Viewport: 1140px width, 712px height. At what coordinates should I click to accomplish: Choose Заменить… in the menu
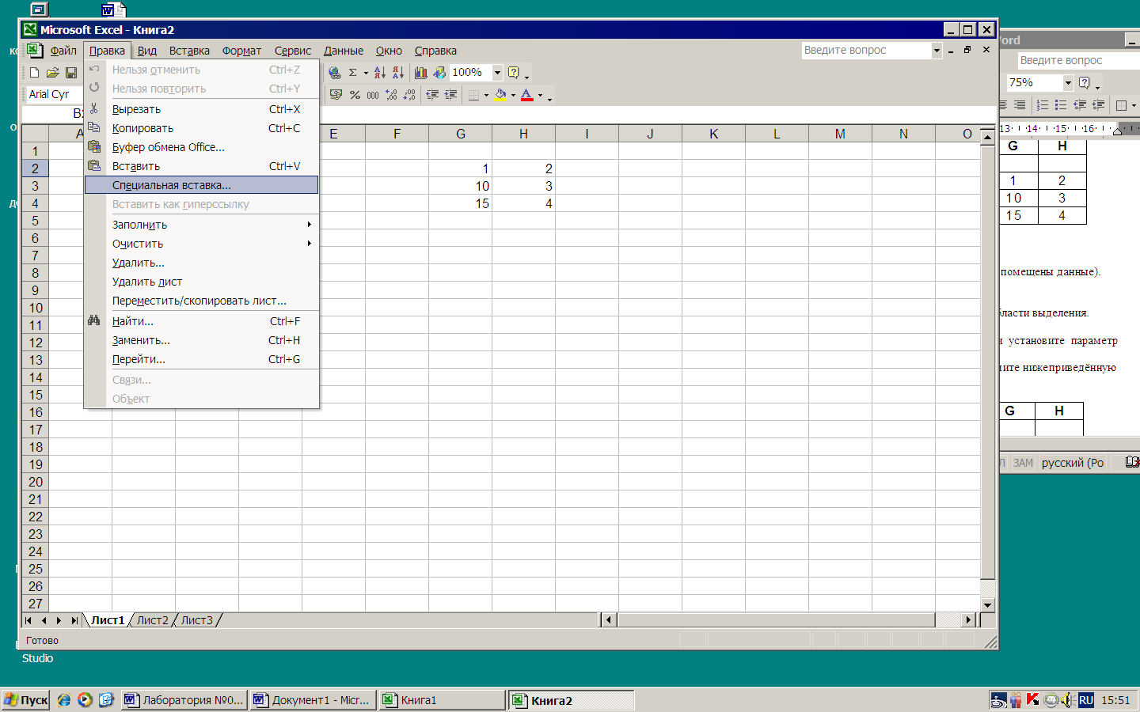tap(201, 340)
